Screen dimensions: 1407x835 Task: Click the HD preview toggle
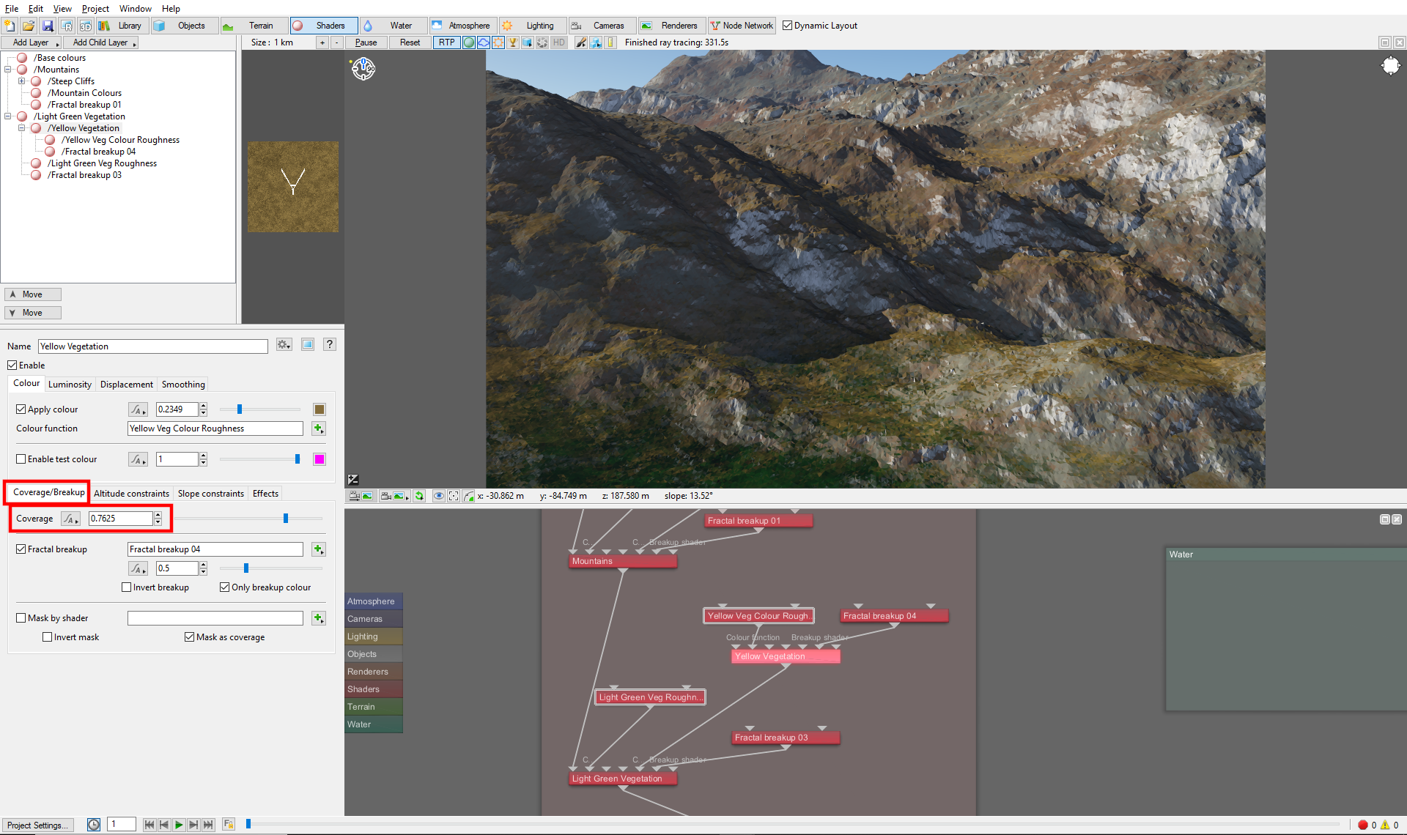559,42
